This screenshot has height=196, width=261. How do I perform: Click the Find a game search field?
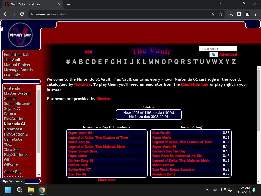[x=218, y=48]
